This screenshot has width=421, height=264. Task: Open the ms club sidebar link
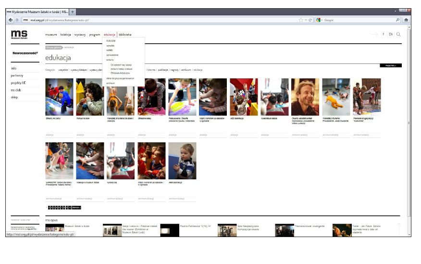coord(16,90)
